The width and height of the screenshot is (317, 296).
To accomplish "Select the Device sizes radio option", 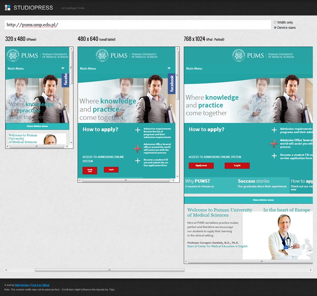I will (x=275, y=28).
